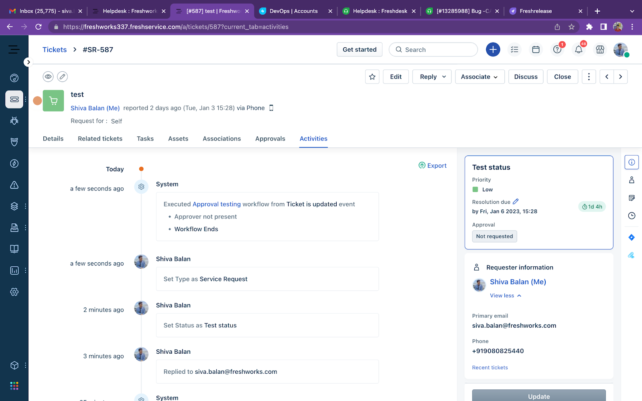Switch to the Details tab

pyautogui.click(x=53, y=139)
